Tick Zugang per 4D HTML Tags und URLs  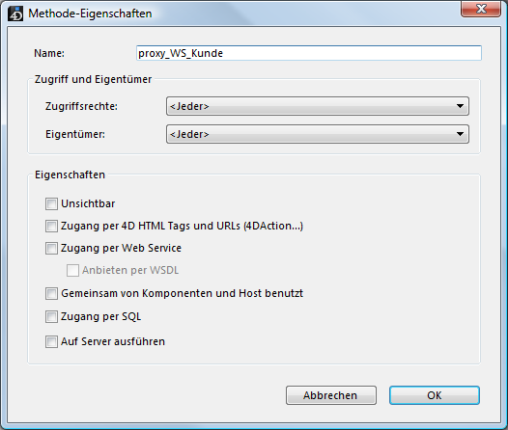point(51,226)
